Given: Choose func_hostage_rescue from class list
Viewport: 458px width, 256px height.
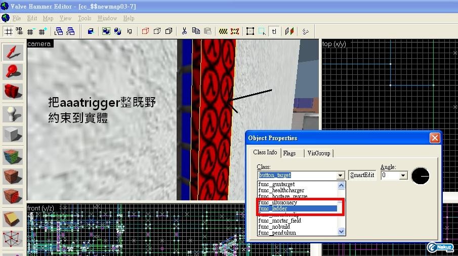Looking at the screenshot, I should pos(298,196).
